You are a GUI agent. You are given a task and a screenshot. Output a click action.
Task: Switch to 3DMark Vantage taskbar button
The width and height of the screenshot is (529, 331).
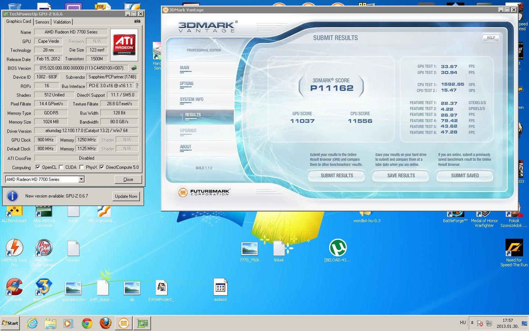124,323
